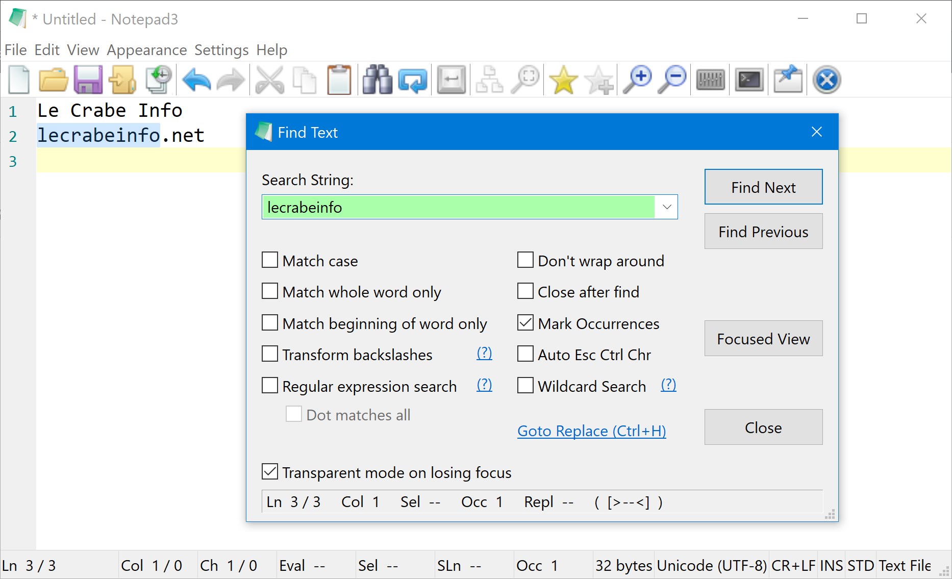
Task: Open help link for Regular expression search
Action: (x=484, y=385)
